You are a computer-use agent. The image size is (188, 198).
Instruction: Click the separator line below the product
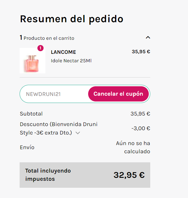pyautogui.click(x=85, y=78)
